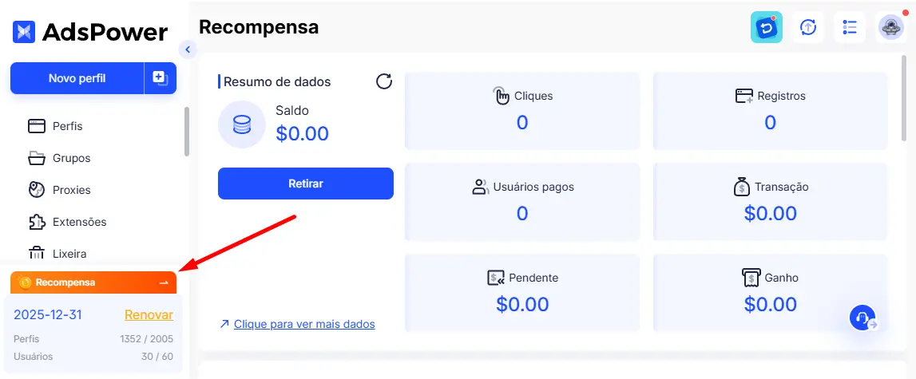Open the blue check-in icon in header
Viewport: 916px width, 379px height.
pos(766,27)
